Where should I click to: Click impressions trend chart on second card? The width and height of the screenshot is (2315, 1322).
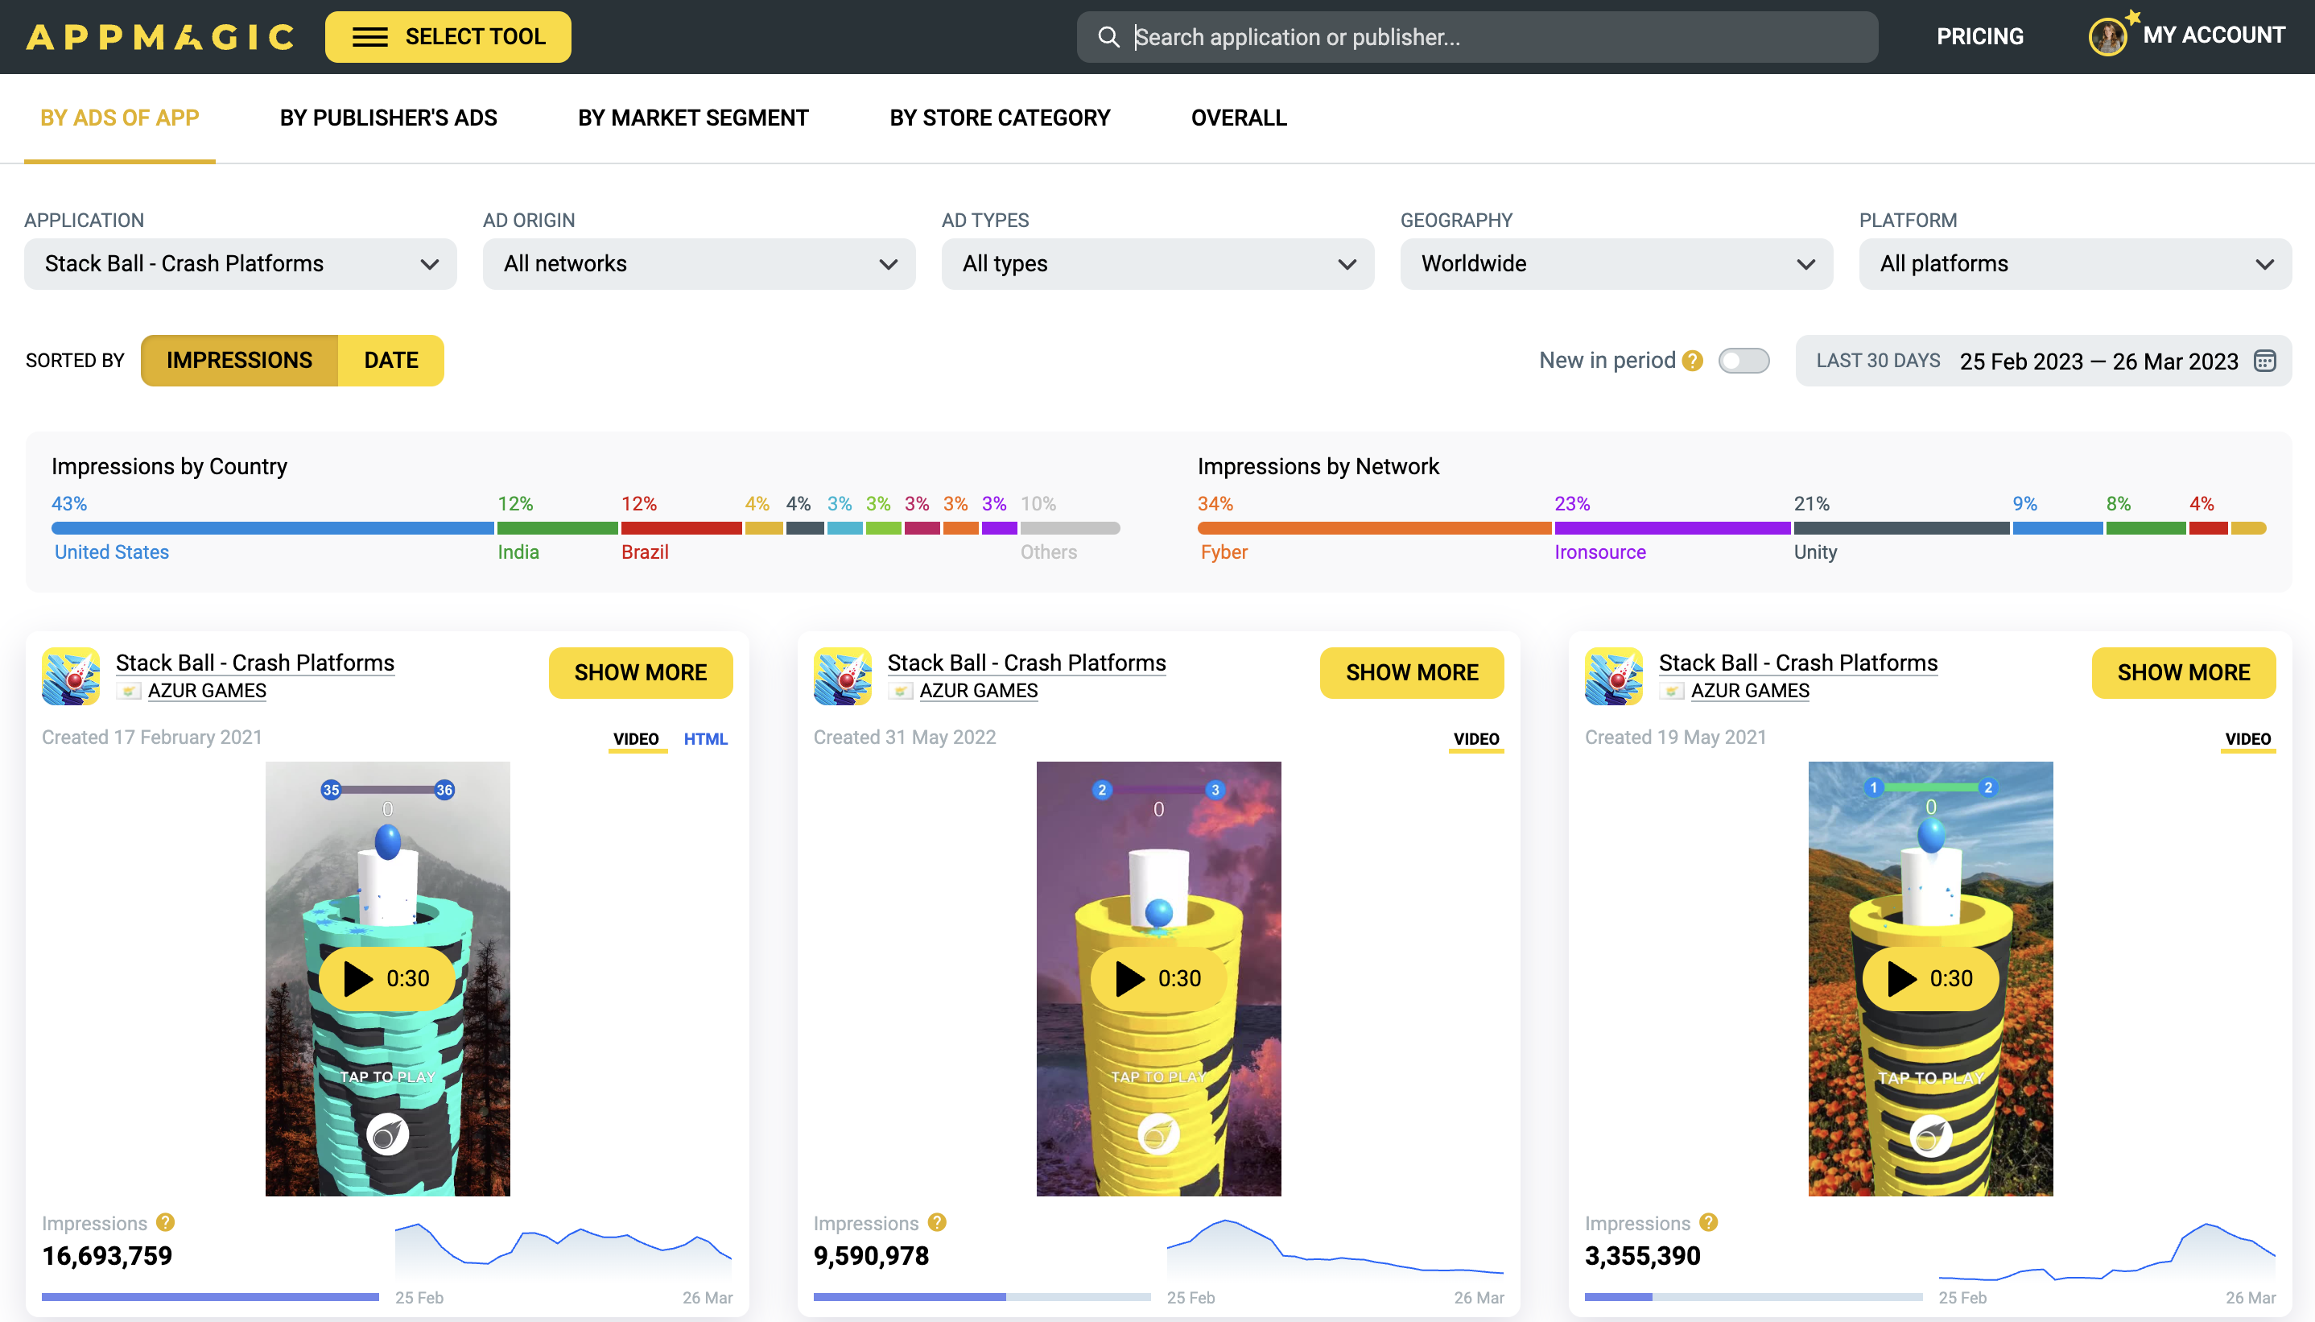1335,1249
